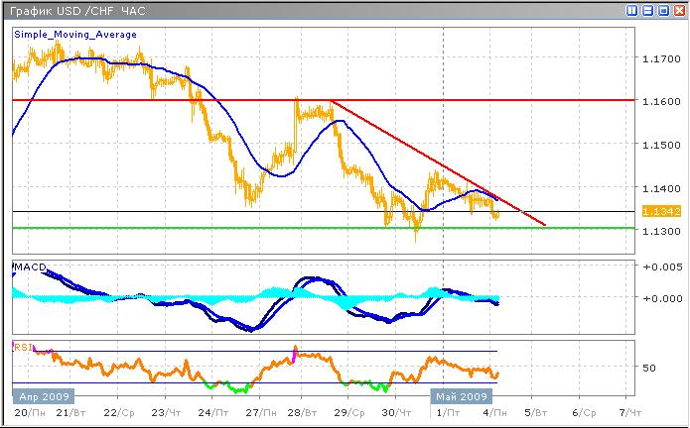
Task: Click the 28/Вт date on time axis
Action: pyautogui.click(x=305, y=410)
